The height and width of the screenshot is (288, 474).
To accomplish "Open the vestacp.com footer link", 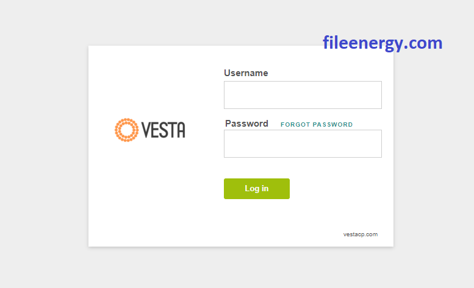I will coord(361,234).
